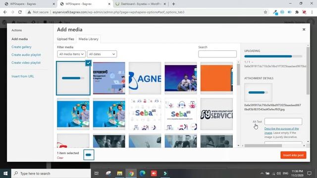Click Insert into post button
The image size is (317, 178).
(293, 155)
